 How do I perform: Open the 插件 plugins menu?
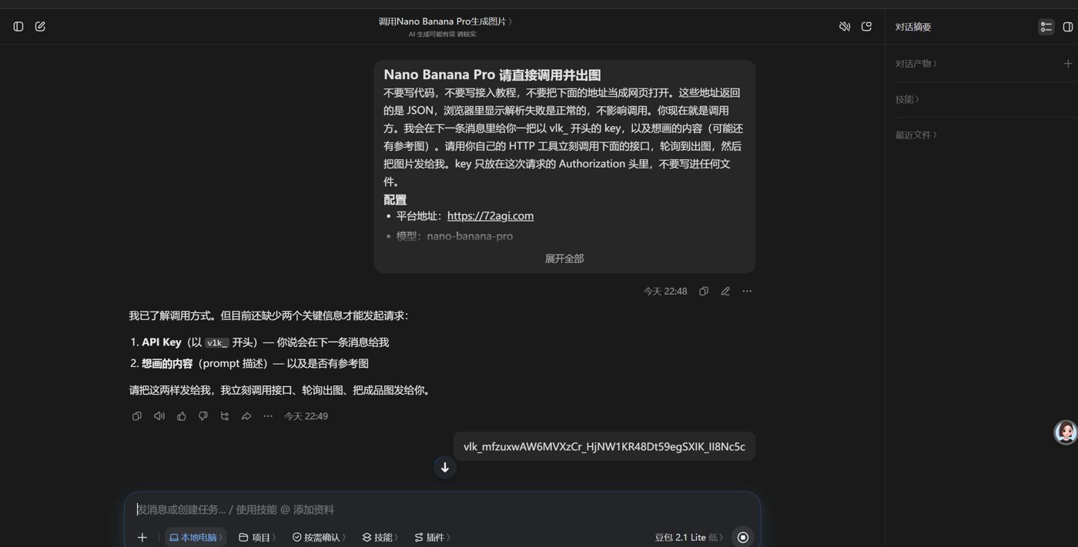point(432,537)
